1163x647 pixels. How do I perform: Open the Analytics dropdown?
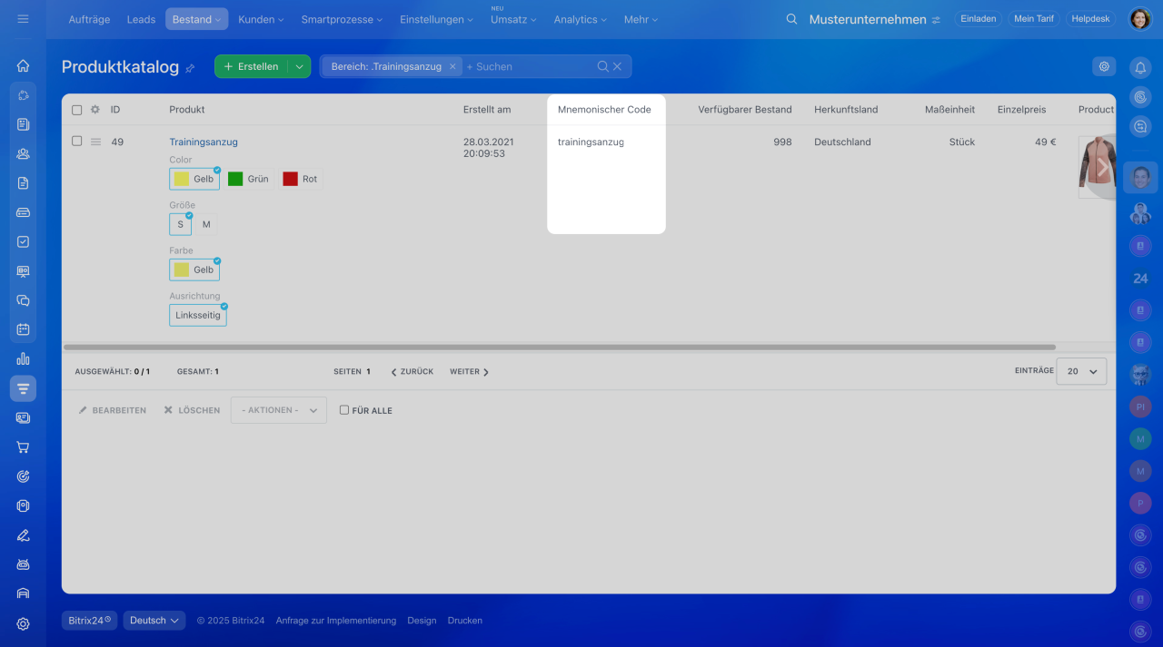coord(581,19)
